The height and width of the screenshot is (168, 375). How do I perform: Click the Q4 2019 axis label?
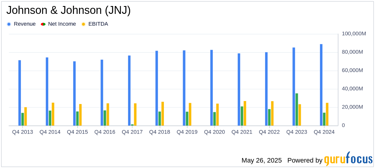187,132
